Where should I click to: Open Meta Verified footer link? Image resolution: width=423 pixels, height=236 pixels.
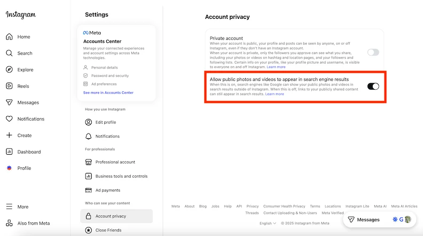[332, 213]
